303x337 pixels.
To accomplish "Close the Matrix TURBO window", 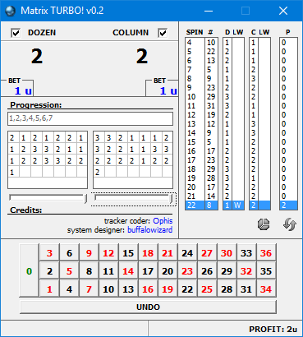I will pos(283,11).
